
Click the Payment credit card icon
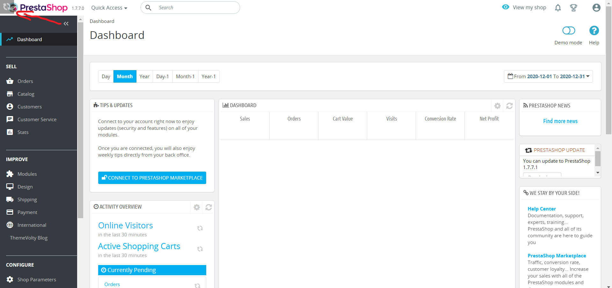tap(10, 212)
